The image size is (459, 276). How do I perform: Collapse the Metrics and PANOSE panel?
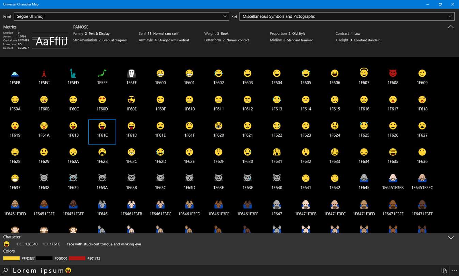click(x=450, y=27)
